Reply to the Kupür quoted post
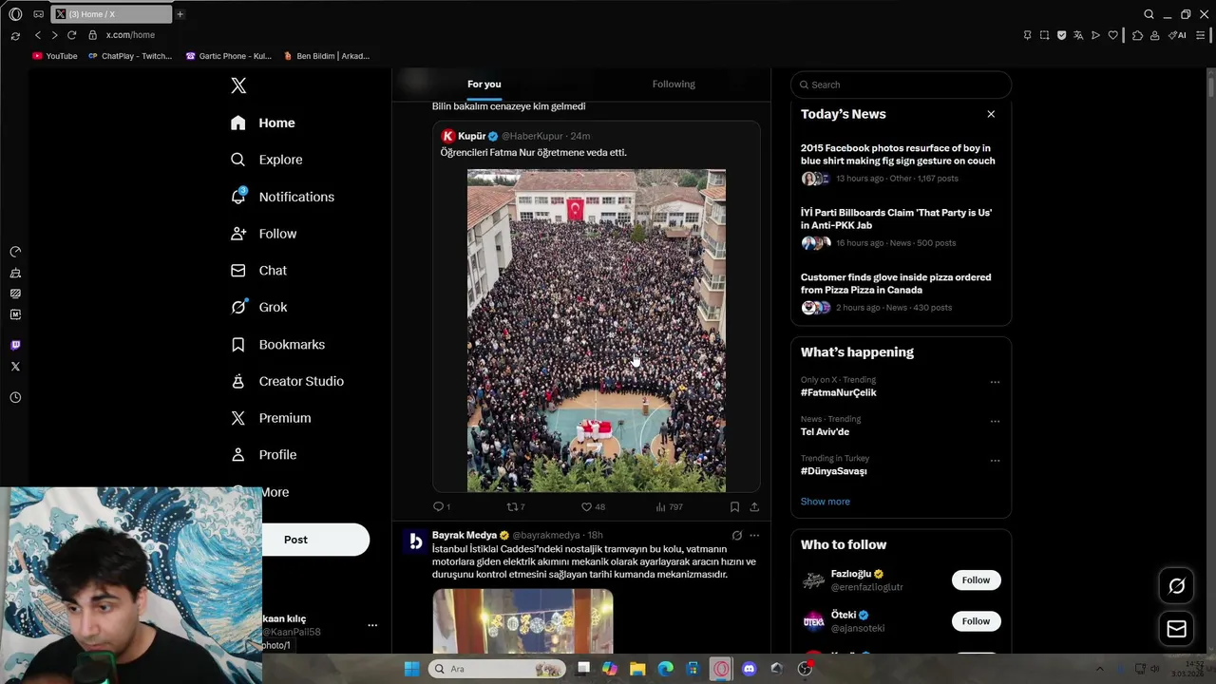 tap(441, 507)
